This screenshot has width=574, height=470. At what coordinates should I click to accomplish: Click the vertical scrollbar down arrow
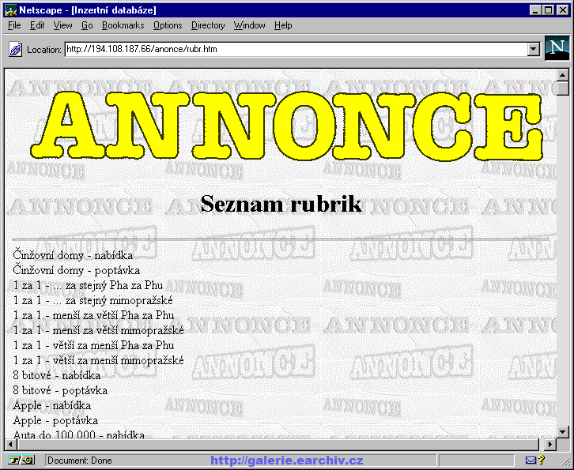point(563,431)
